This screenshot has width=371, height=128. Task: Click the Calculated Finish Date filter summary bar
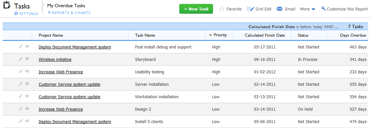coord(185,27)
